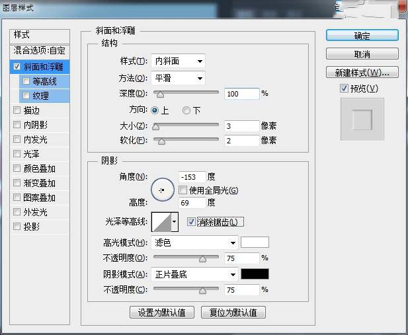Enable the 颜色叠加 checkbox

(17, 168)
